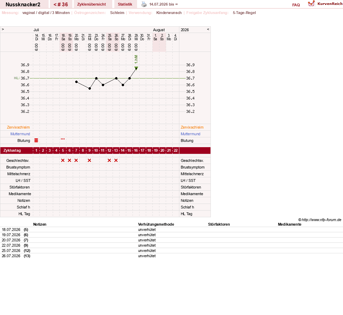Click the intercourse X on cycle day 13

point(116,160)
